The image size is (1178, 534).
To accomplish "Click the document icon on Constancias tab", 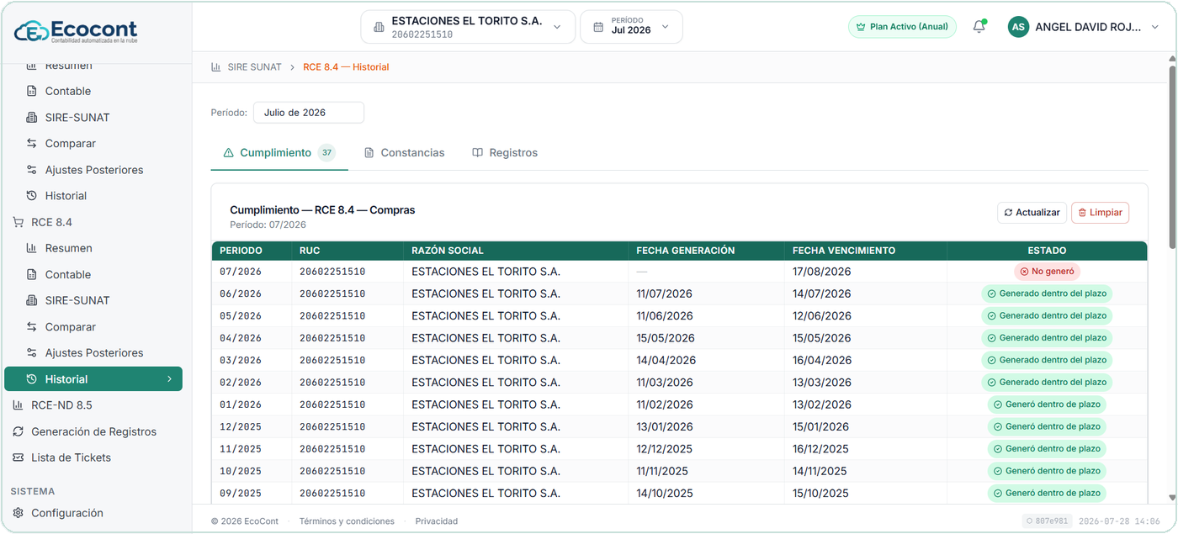I will point(369,153).
